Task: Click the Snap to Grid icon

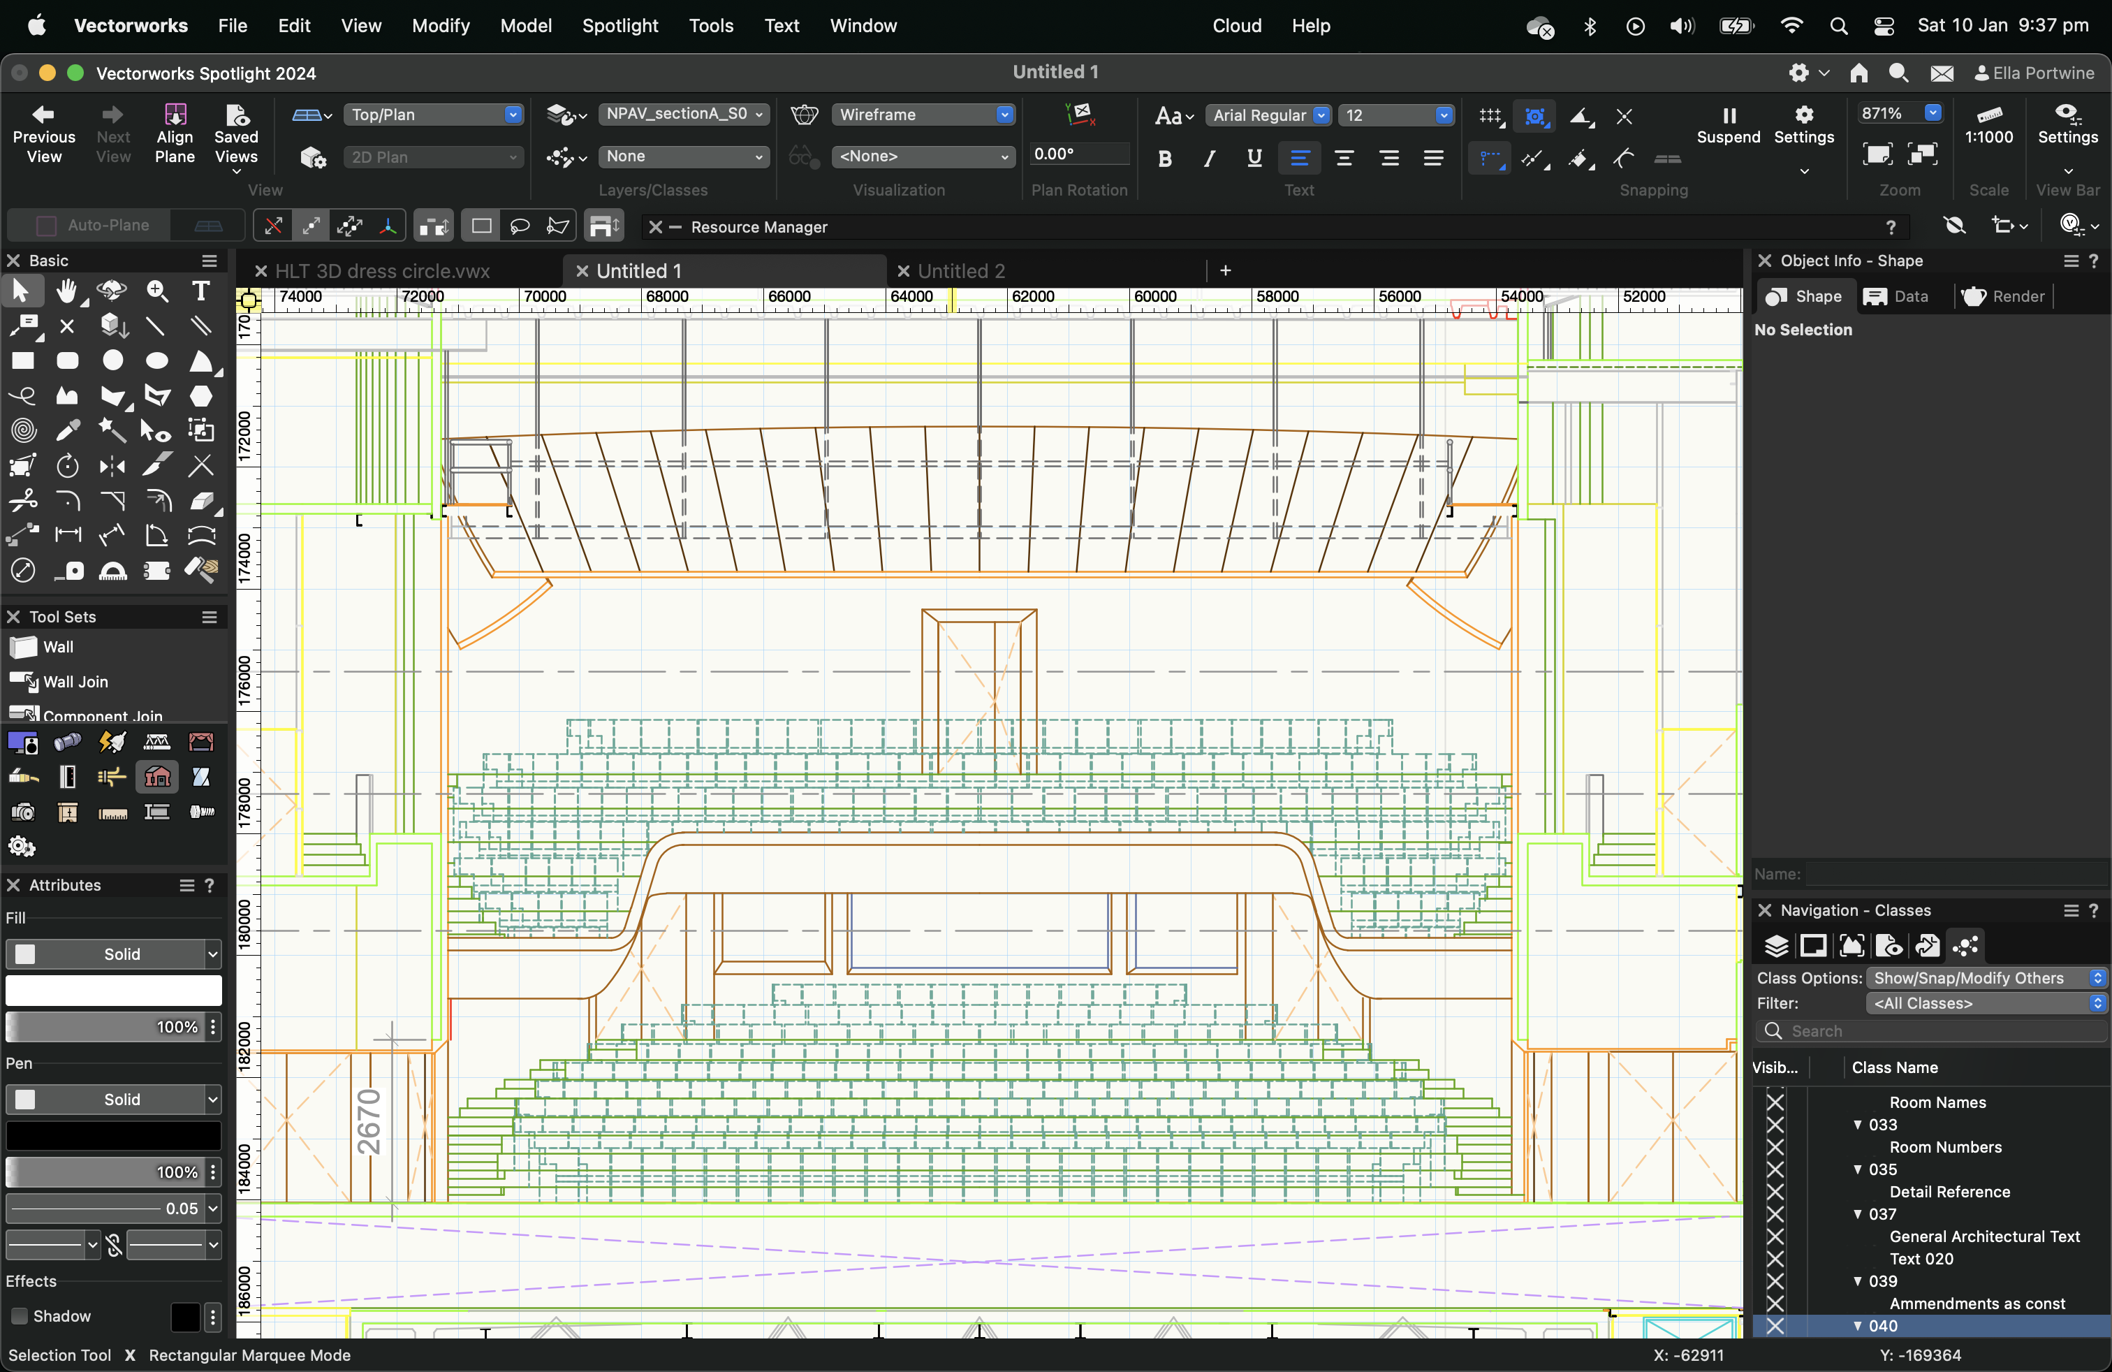Action: [1490, 116]
